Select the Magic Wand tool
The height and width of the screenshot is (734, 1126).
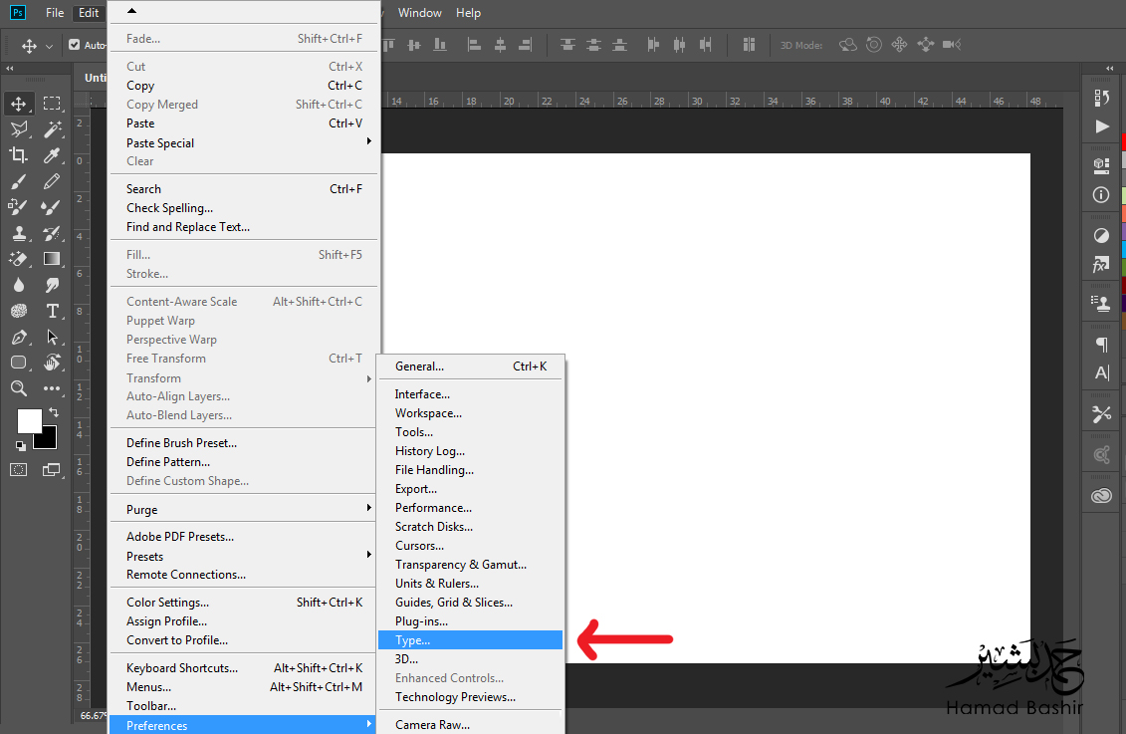[x=52, y=129]
